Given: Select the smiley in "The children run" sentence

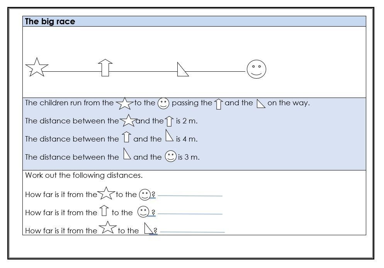Looking at the screenshot, I should click(x=163, y=103).
